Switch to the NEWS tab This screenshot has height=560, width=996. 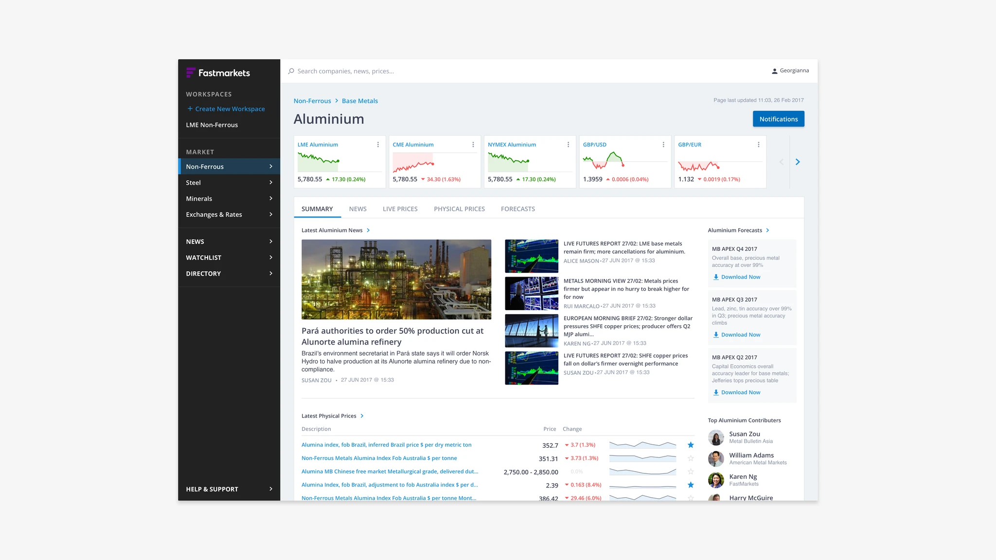pos(357,209)
